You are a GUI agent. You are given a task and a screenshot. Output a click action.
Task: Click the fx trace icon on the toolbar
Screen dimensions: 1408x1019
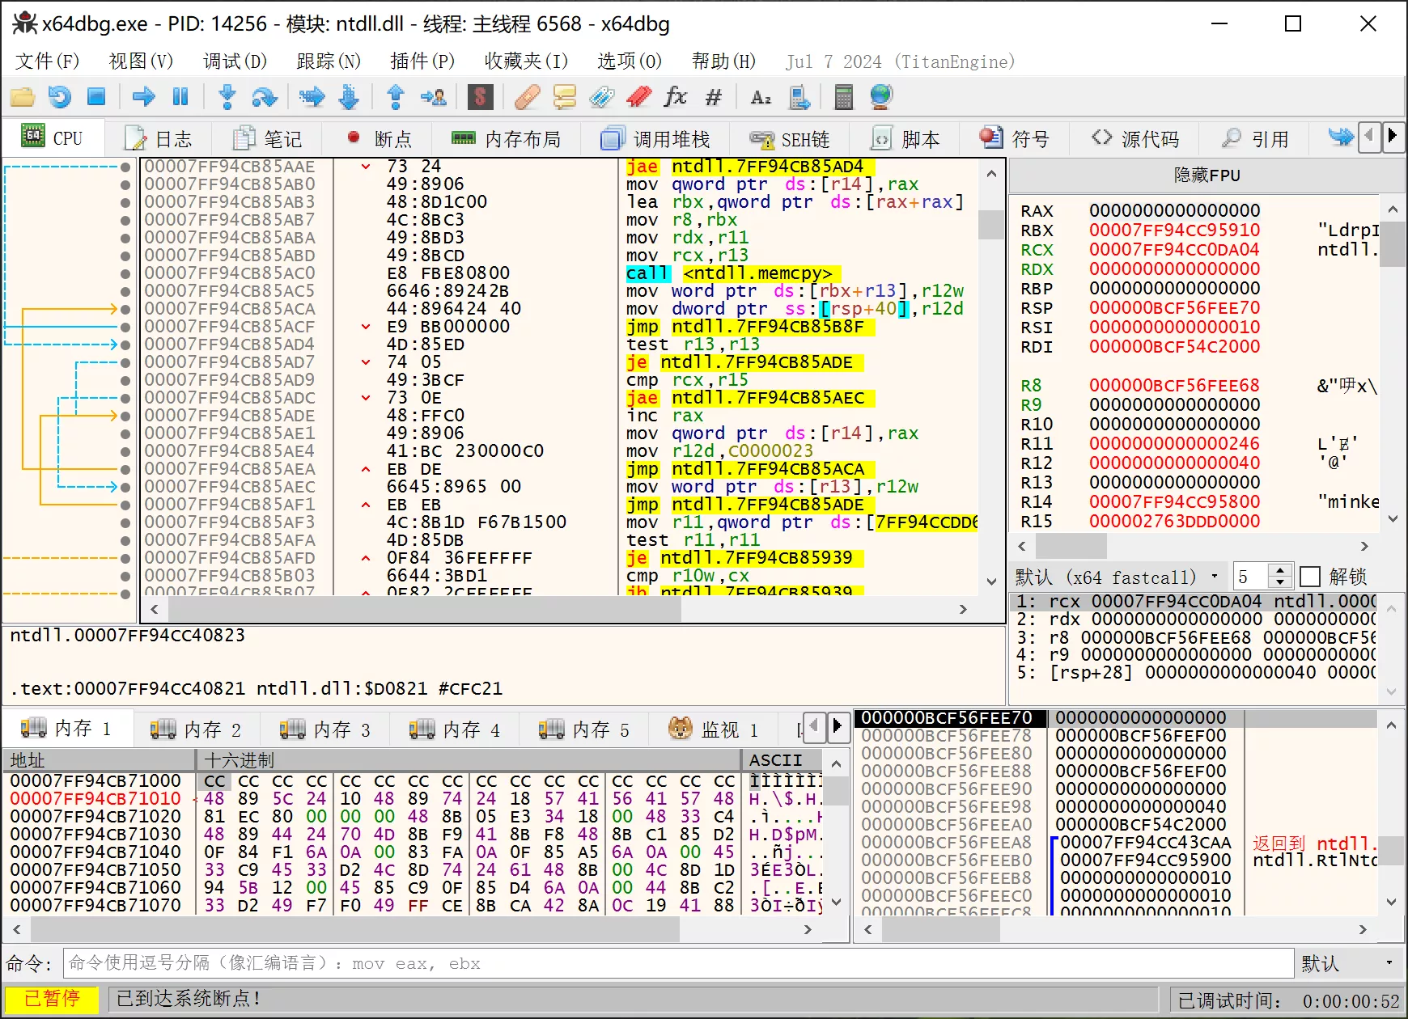pyautogui.click(x=676, y=97)
